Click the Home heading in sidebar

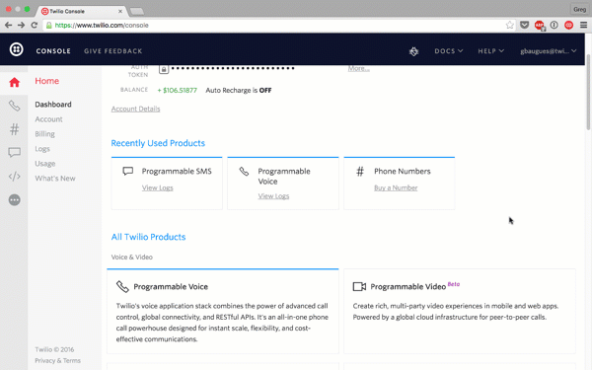coord(46,81)
